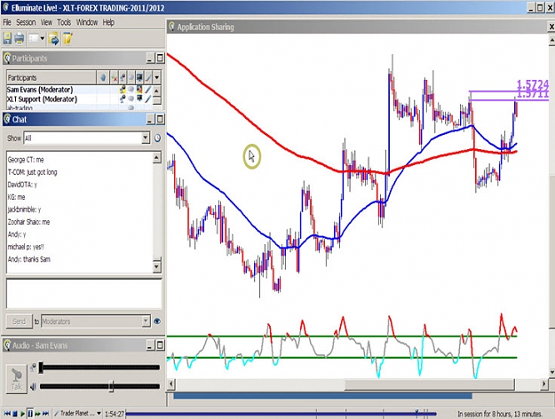Viewport: 555px width, 419px height.
Task: Click the whiteboard pen icon in Participants header
Action: (x=148, y=77)
